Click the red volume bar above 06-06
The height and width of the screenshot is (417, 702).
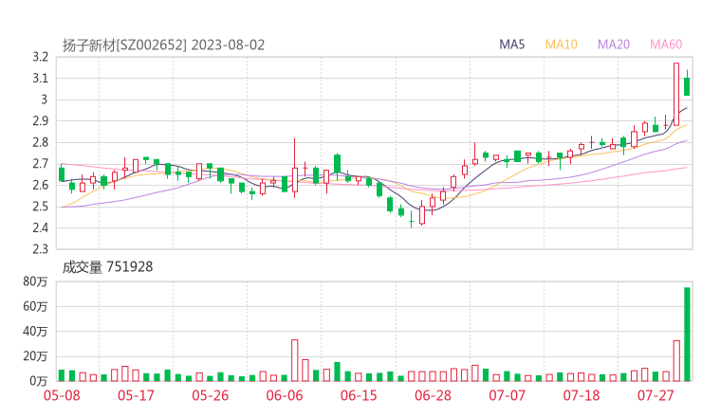tap(295, 361)
